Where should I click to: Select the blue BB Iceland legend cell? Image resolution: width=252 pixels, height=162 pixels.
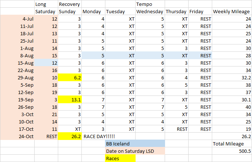(135, 144)
